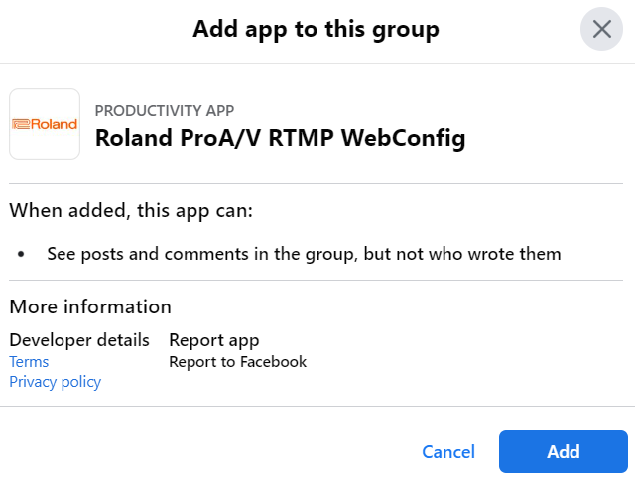Cancel adding the app

coord(448,452)
